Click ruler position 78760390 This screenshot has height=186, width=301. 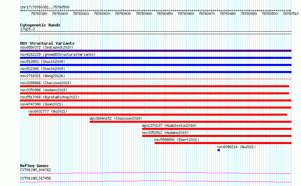(39, 14)
